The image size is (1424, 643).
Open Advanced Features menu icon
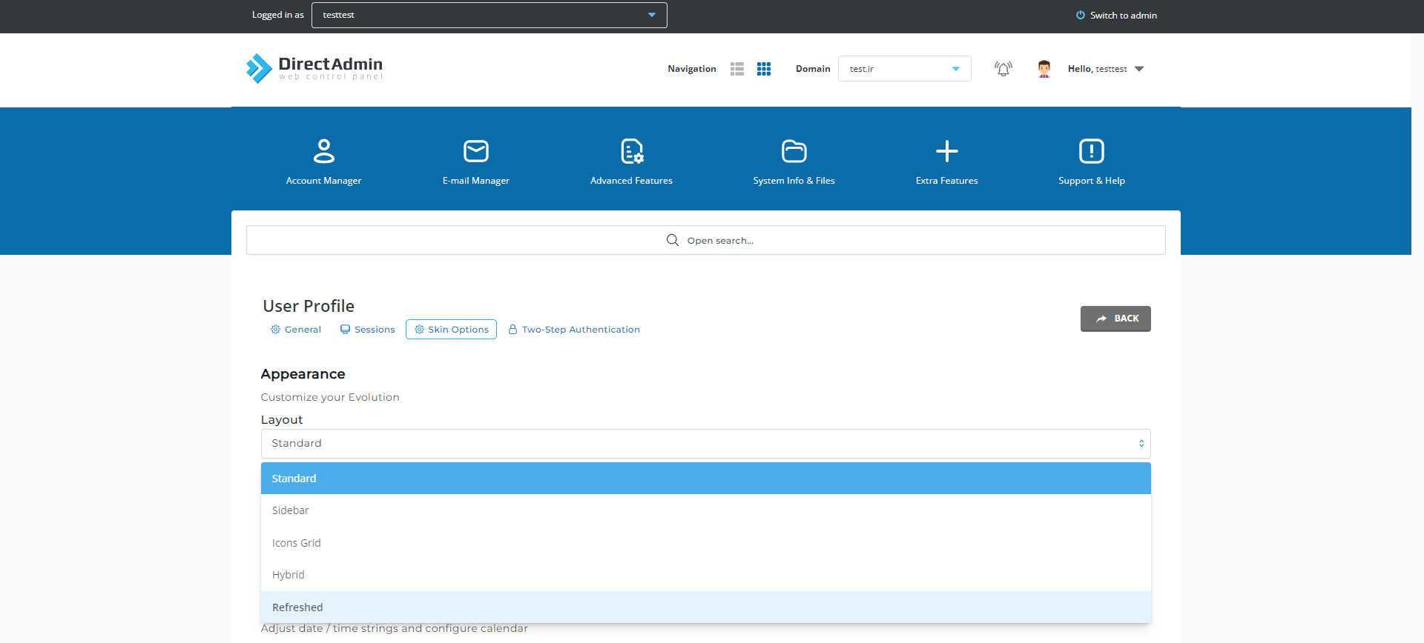coord(631,151)
